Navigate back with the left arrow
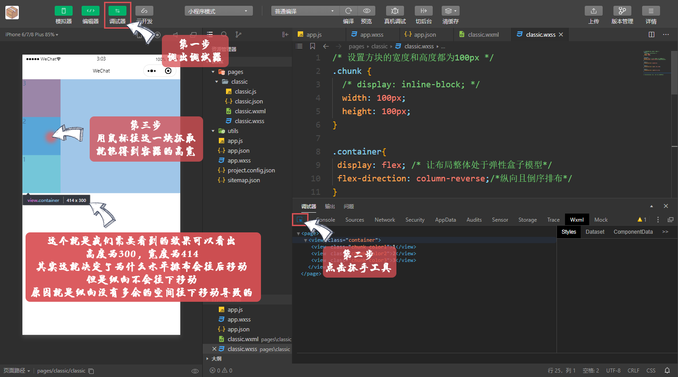678x377 pixels. coord(326,46)
